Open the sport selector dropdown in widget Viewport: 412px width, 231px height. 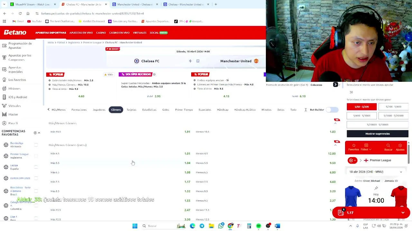pos(352,160)
